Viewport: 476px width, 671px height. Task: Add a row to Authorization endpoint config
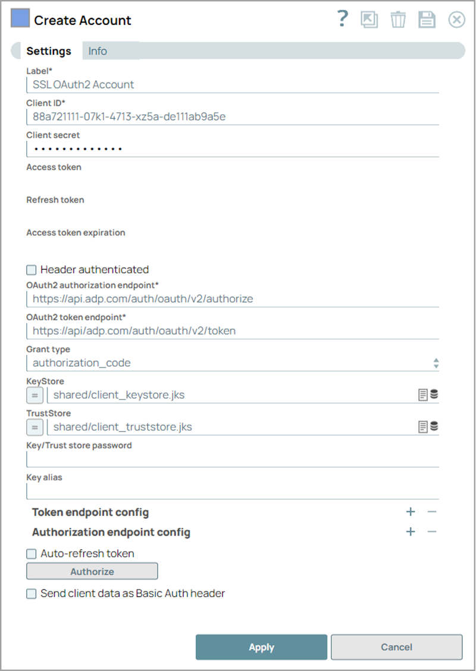pyautogui.click(x=410, y=532)
